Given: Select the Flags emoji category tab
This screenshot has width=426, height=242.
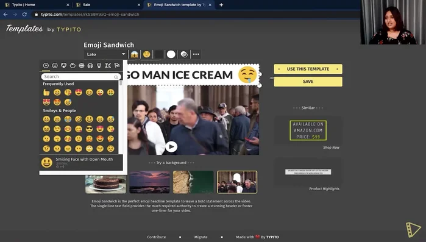Looking at the screenshot, I should click(117, 65).
